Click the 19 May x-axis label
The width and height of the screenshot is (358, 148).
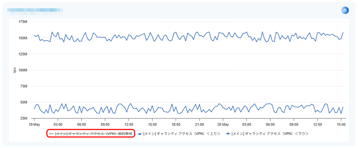pos(34,124)
